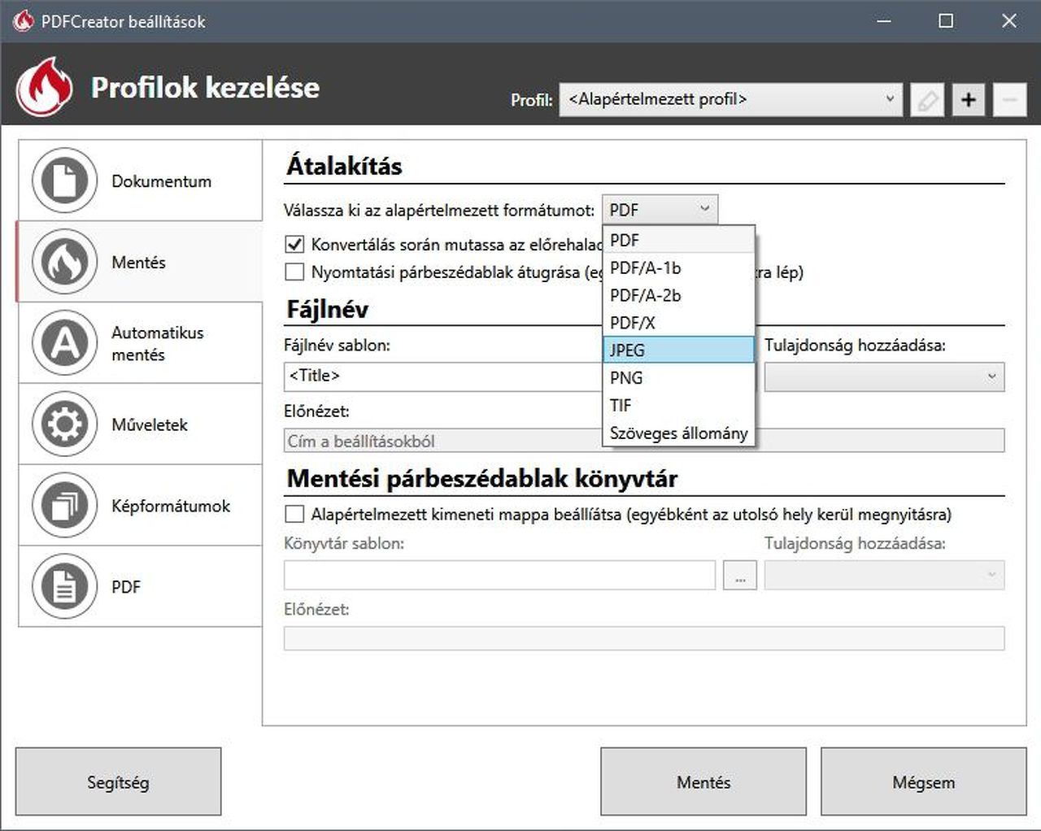Screen dimensions: 1041x831
Task: Switch to the Dokumentum tab
Action: pyautogui.click(x=140, y=181)
